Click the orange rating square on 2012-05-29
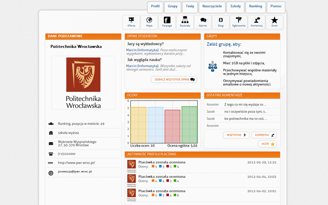328x205 pixels. [153, 166]
